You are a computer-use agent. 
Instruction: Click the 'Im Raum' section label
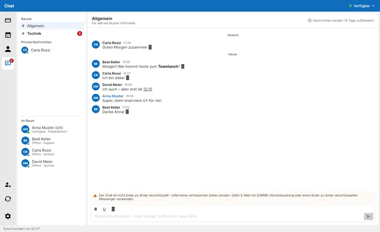27,121
